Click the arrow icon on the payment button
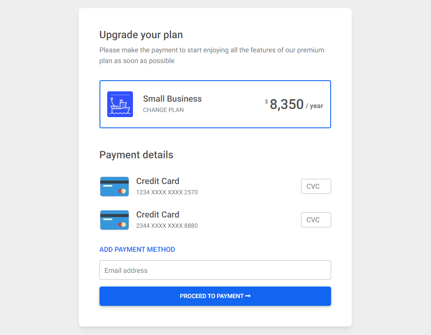Viewport: 431px width, 335px height. 248,296
